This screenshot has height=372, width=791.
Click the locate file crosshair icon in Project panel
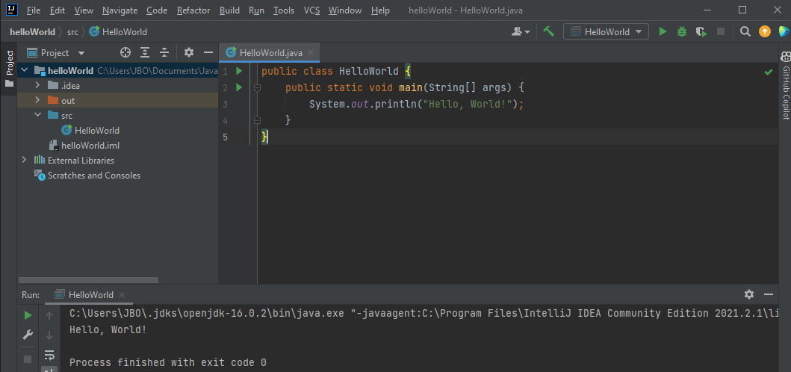pyautogui.click(x=125, y=52)
